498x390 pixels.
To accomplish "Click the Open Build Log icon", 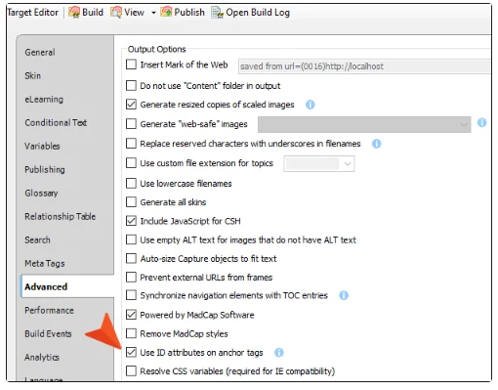I will click(217, 13).
